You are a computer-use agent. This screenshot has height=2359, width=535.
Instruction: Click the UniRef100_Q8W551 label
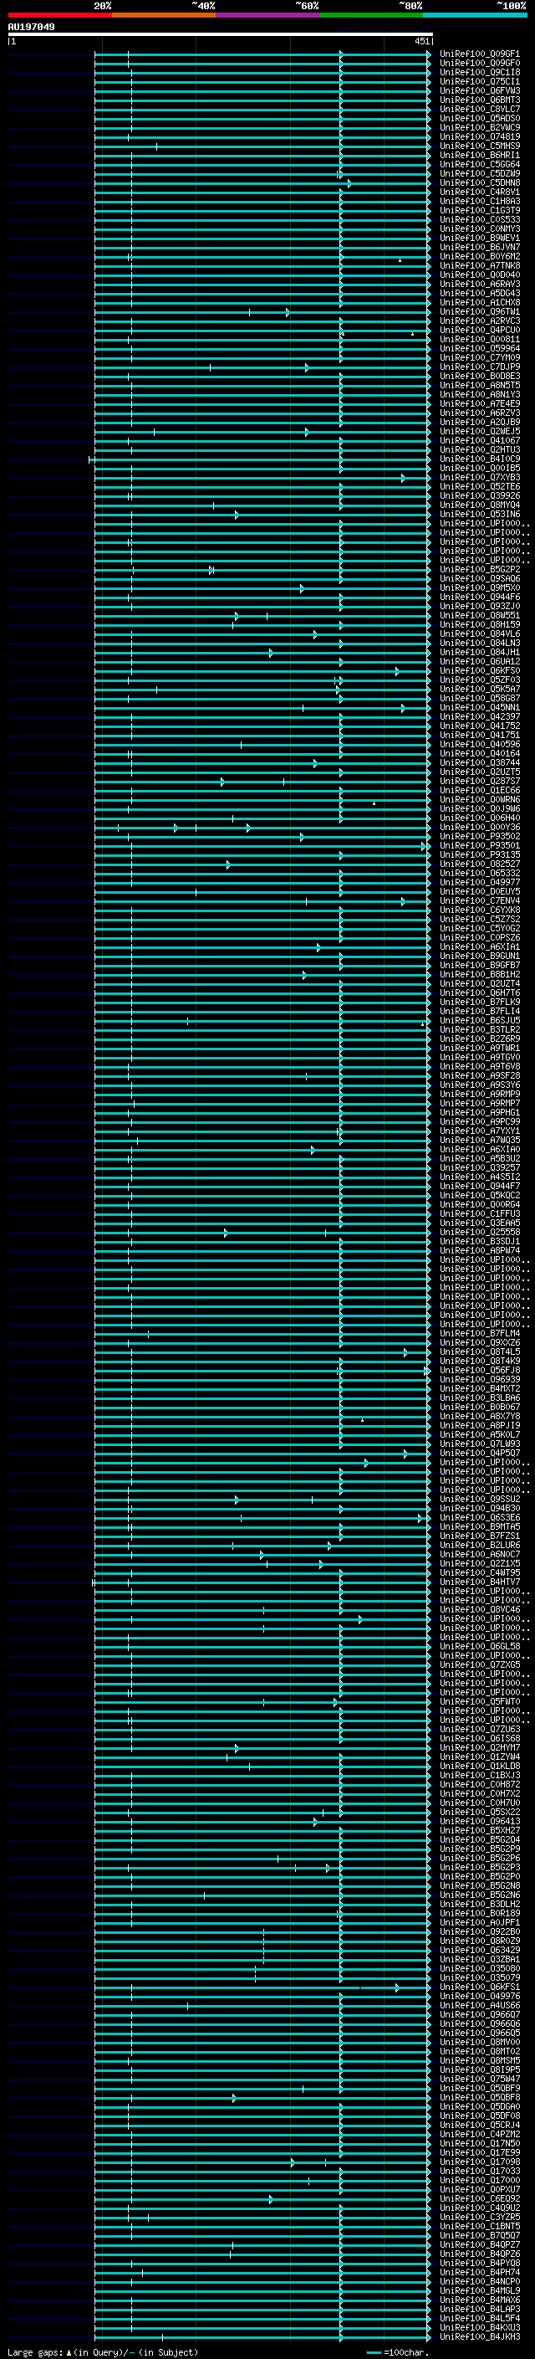tap(480, 615)
